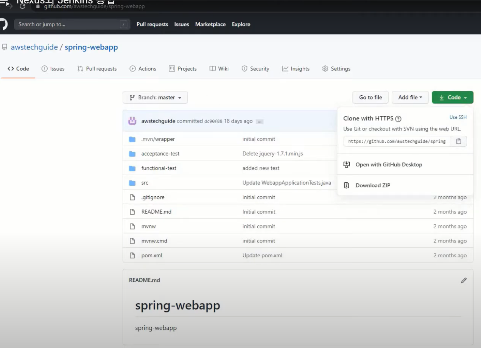This screenshot has height=348, width=481.
Task: Open the functional-test folder name
Action: pyautogui.click(x=159, y=168)
